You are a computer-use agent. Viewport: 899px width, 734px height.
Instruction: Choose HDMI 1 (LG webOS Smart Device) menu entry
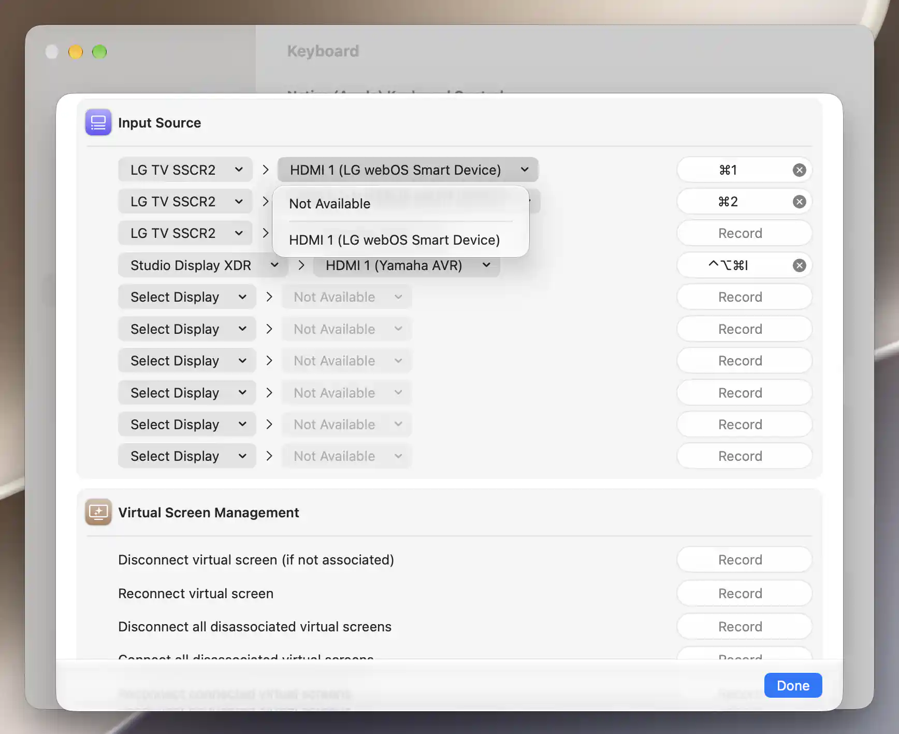tap(401, 240)
